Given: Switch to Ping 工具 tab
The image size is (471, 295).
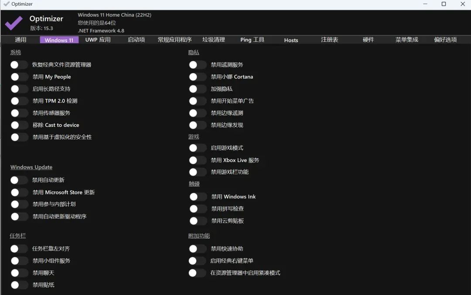Looking at the screenshot, I should 253,40.
